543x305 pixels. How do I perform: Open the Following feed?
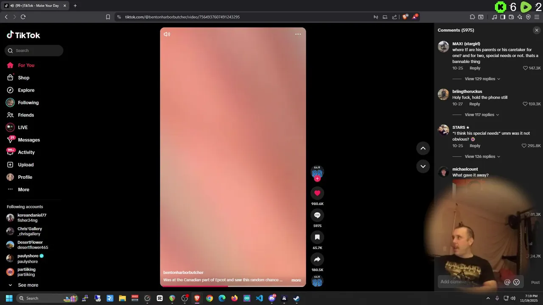28,103
